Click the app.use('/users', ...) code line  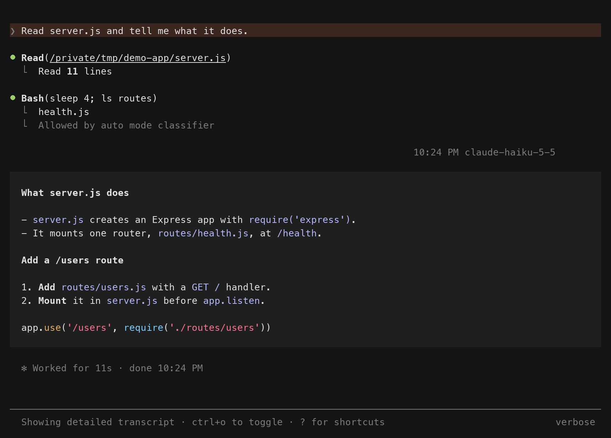pyautogui.click(x=146, y=328)
